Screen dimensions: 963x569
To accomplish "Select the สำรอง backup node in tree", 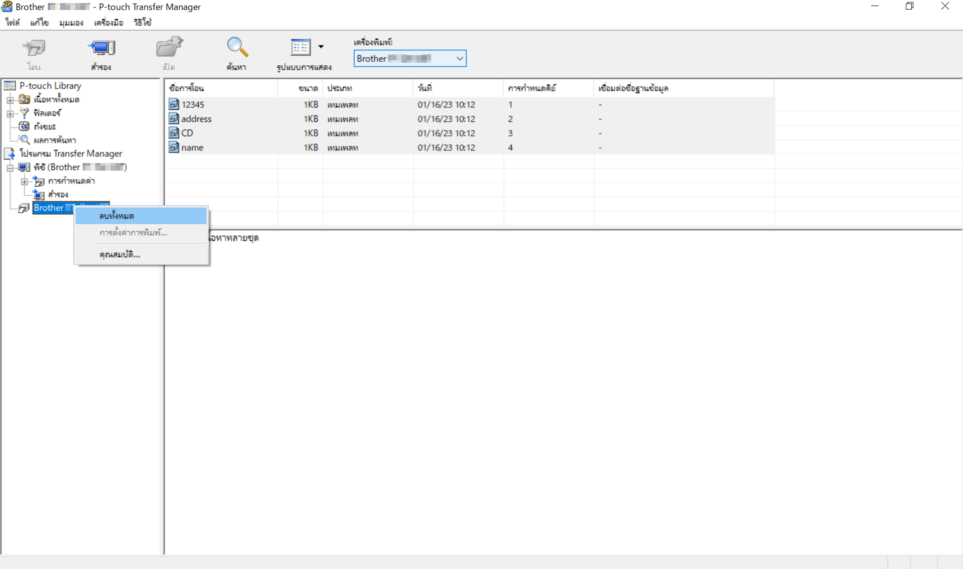I will [58, 194].
